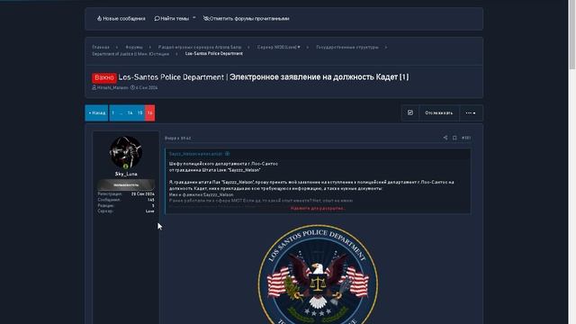Open the post permalink number #151
Image resolution: width=576 pixels, height=324 pixels.
(466, 138)
